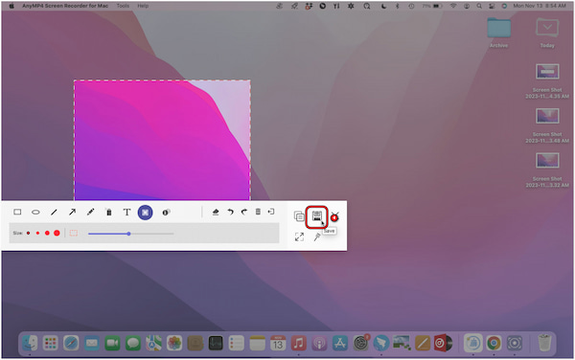Click the Bluetooth menu bar icon
The width and height of the screenshot is (575, 360).
[397, 6]
